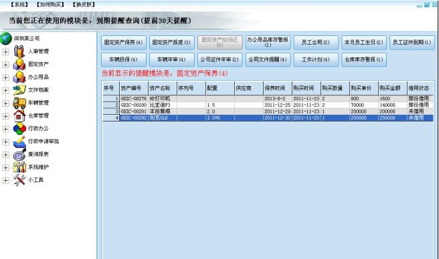Click the globe icon next to 深圳某公司

[6, 39]
